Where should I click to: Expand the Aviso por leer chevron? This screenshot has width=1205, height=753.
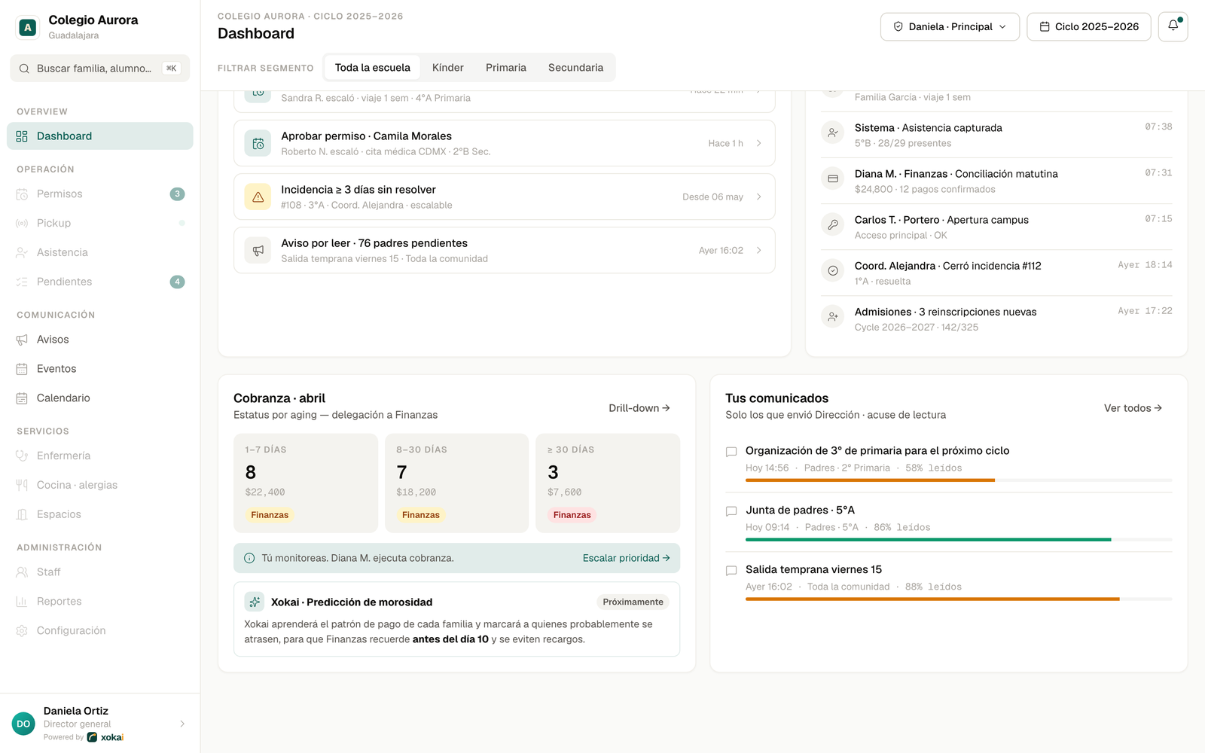pos(758,250)
